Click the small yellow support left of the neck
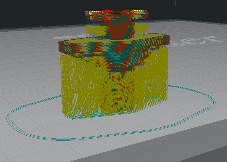The height and width of the screenshot is (162, 227). pyautogui.click(x=93, y=29)
